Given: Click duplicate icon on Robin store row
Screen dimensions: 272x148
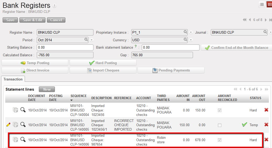Looking at the screenshot, I should tap(15, 140).
